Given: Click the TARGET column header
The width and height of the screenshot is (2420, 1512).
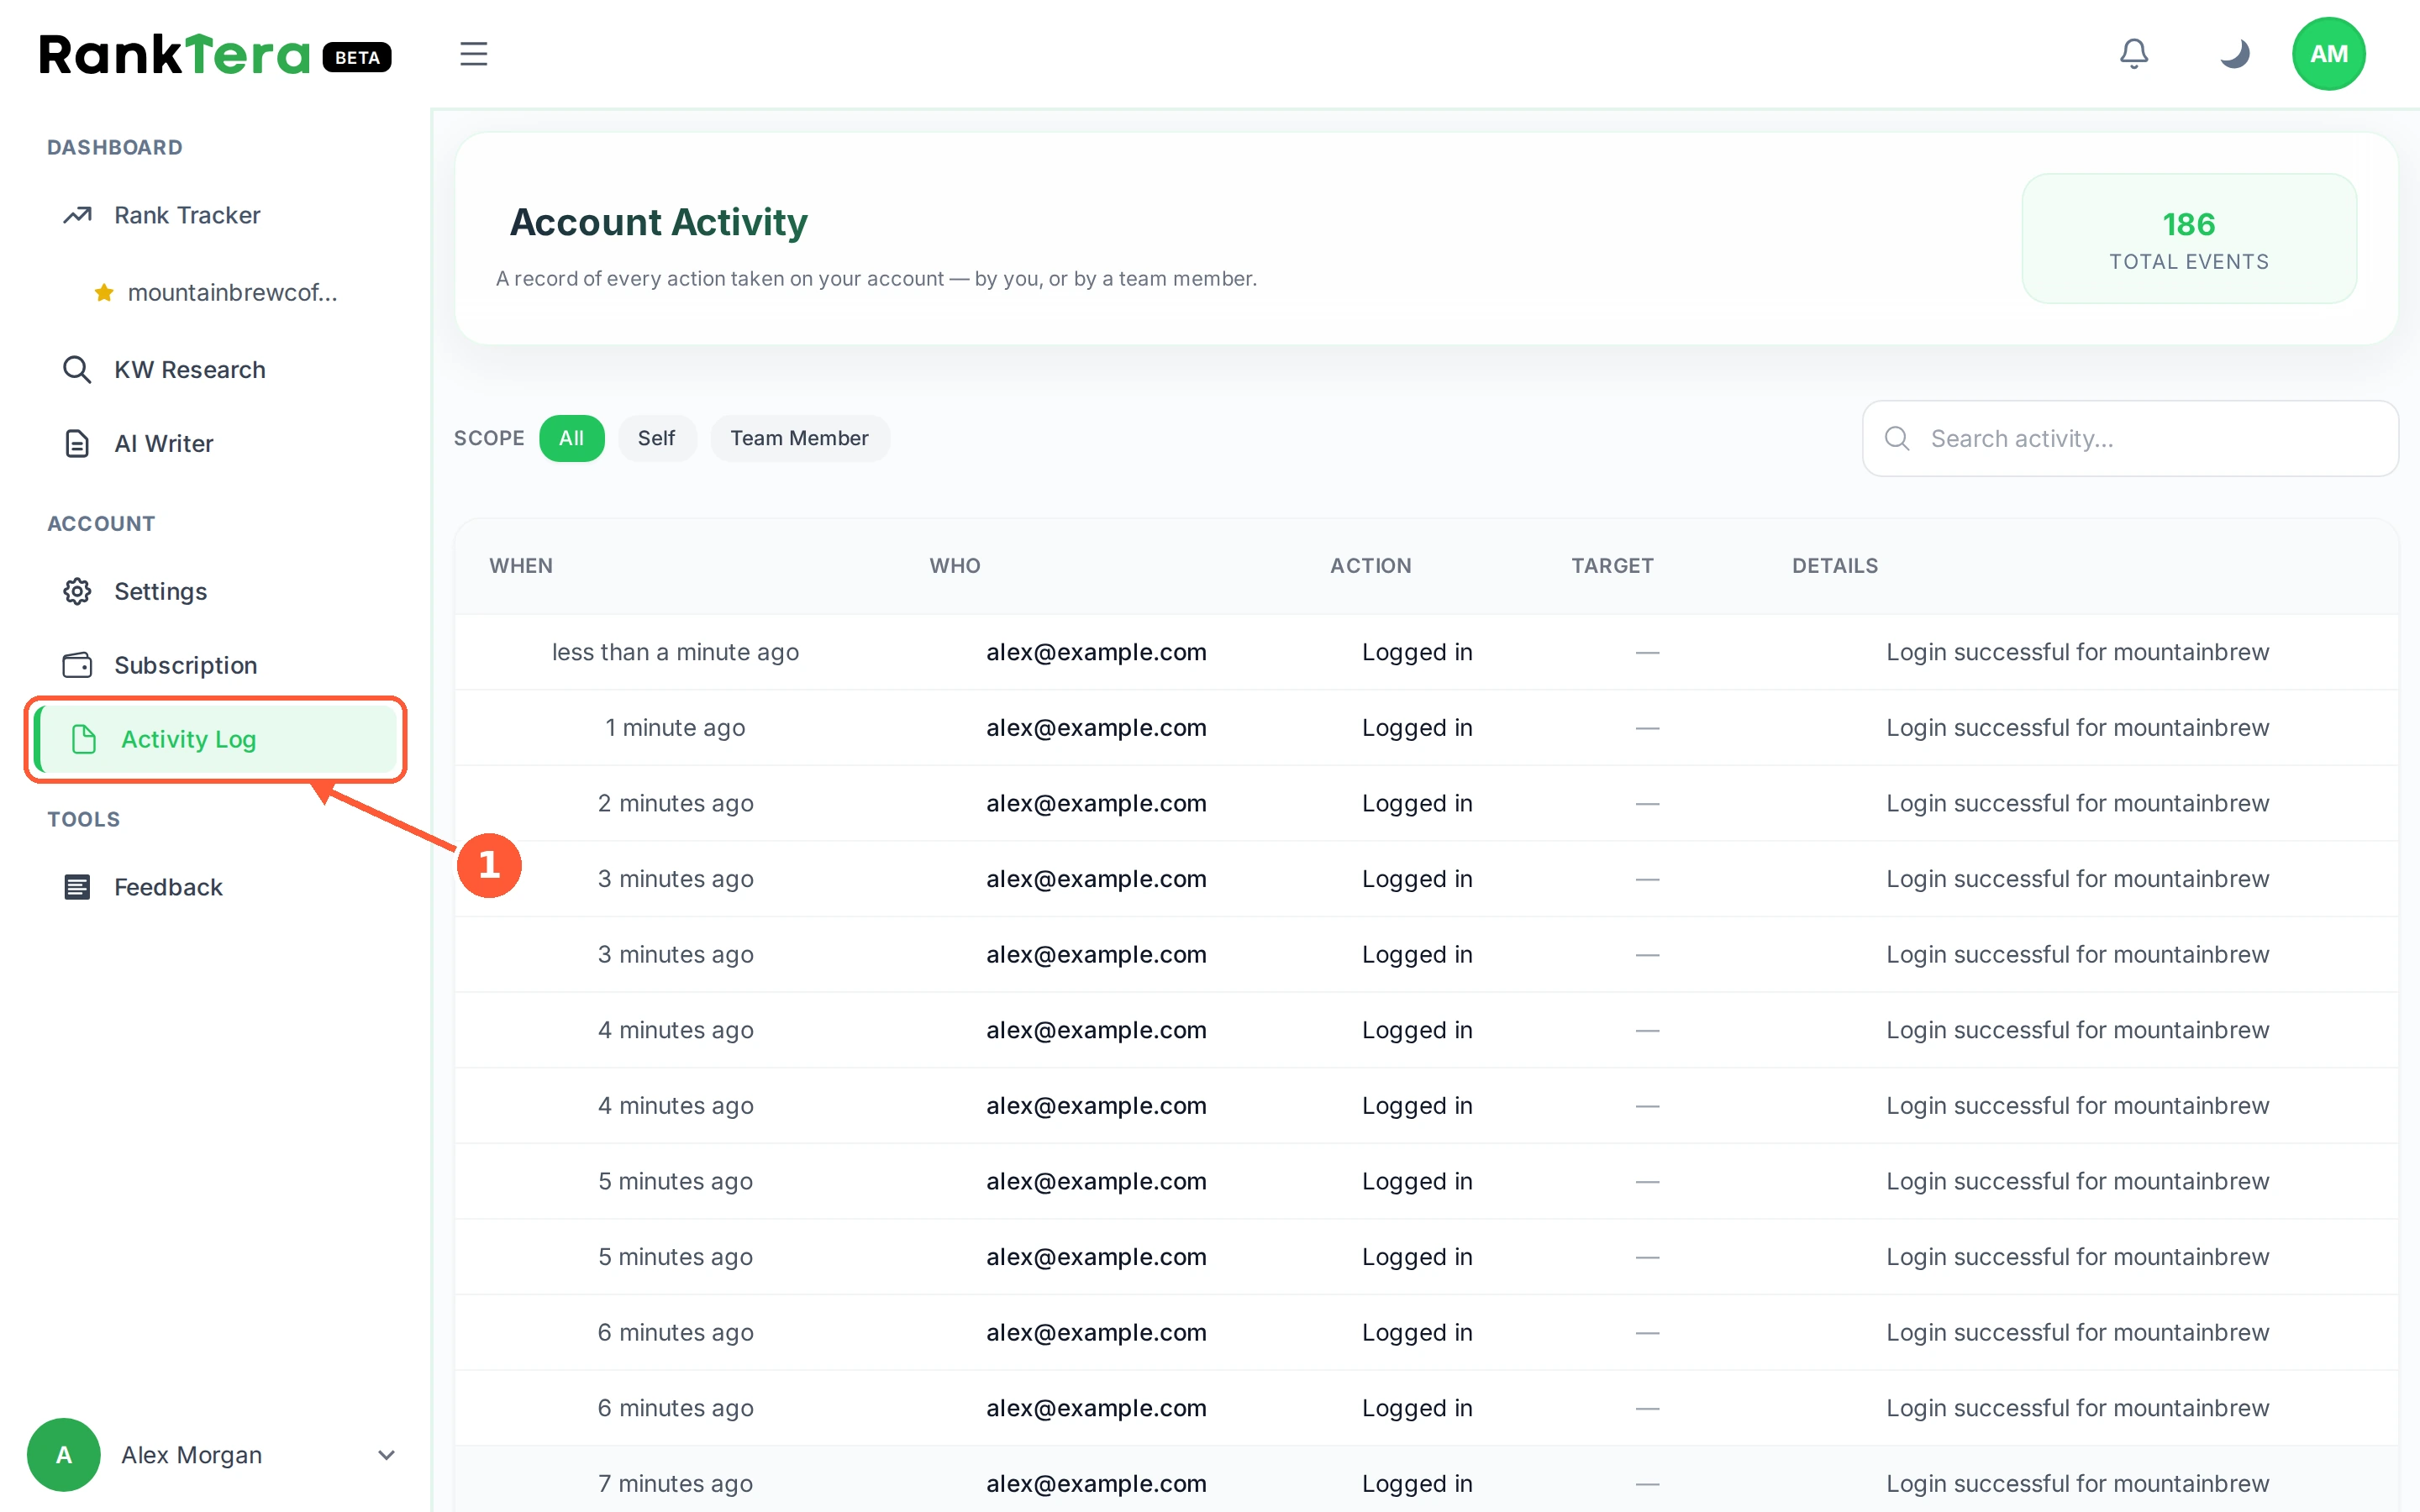Looking at the screenshot, I should pyautogui.click(x=1612, y=565).
